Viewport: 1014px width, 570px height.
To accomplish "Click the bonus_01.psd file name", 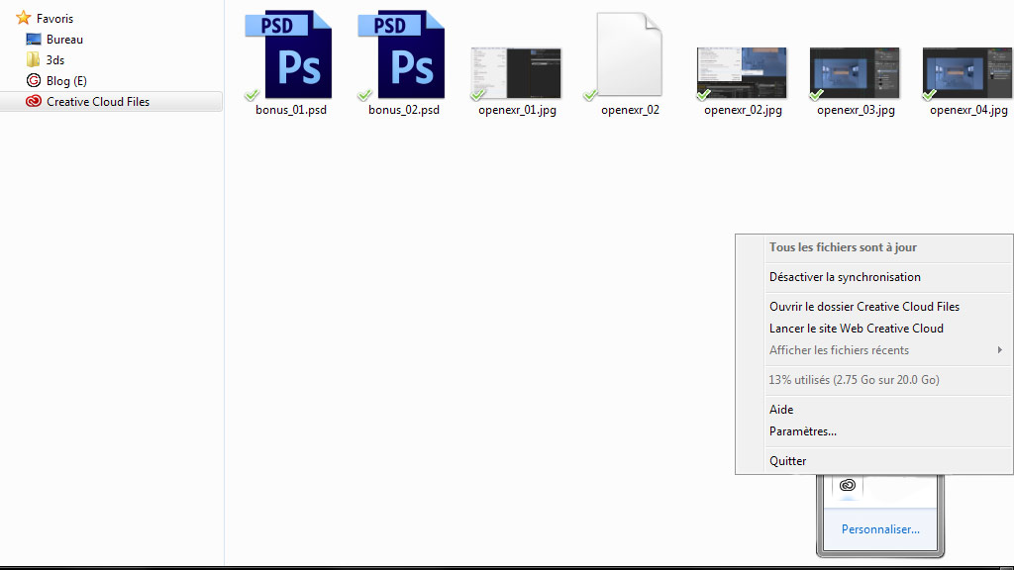I will pyautogui.click(x=291, y=110).
